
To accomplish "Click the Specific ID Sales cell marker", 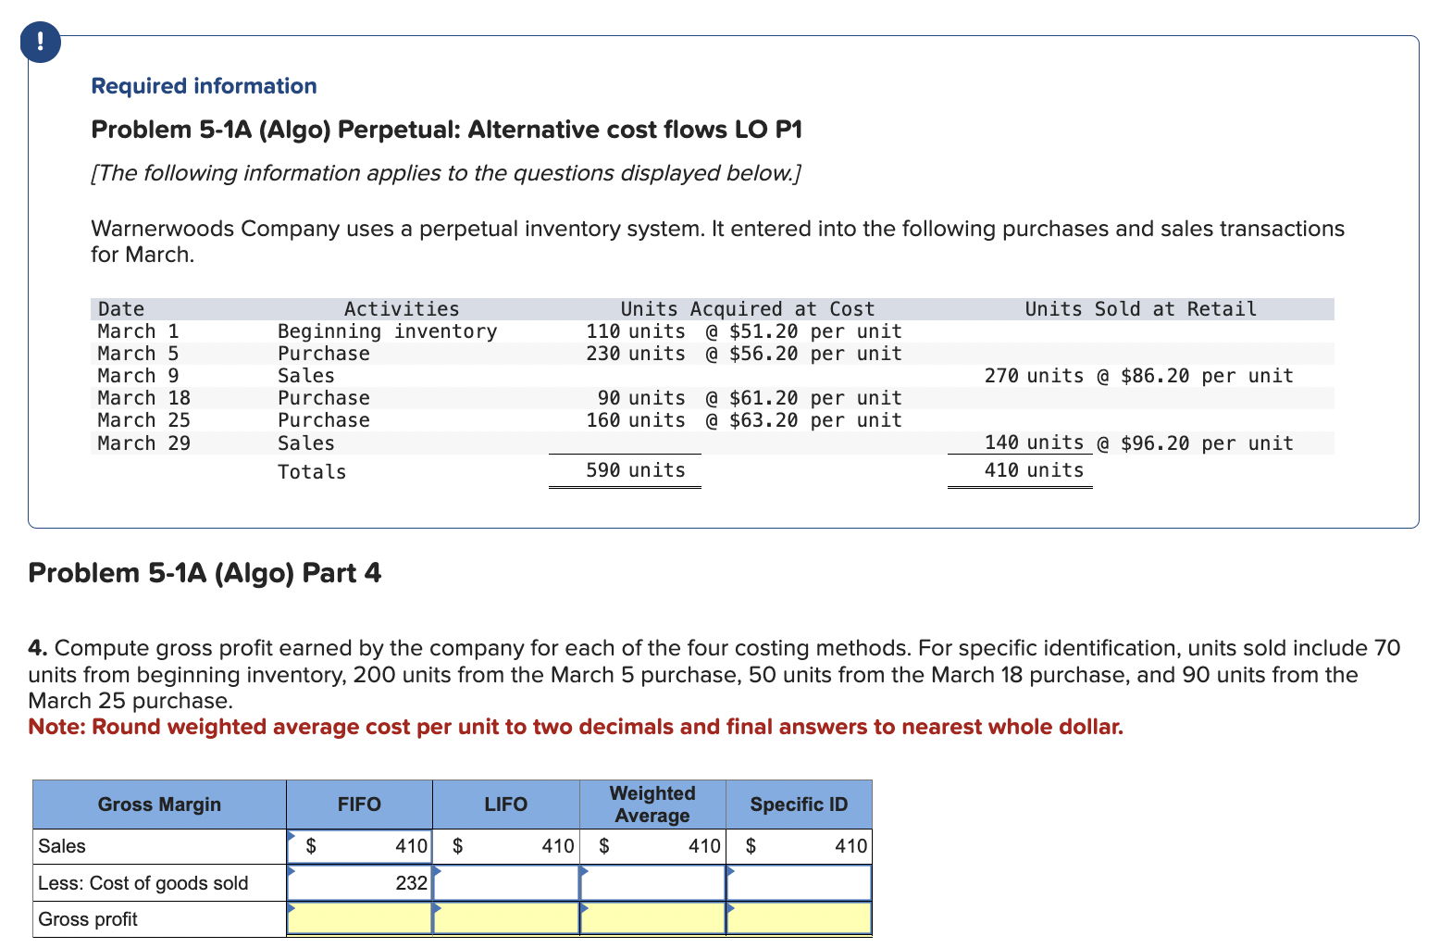I will pos(730,836).
